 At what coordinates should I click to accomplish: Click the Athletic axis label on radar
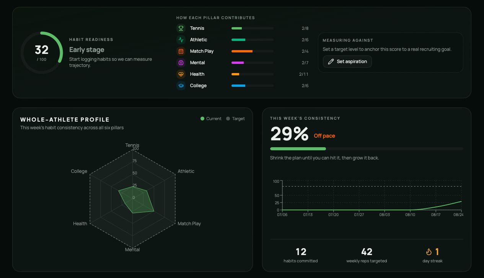pos(186,171)
